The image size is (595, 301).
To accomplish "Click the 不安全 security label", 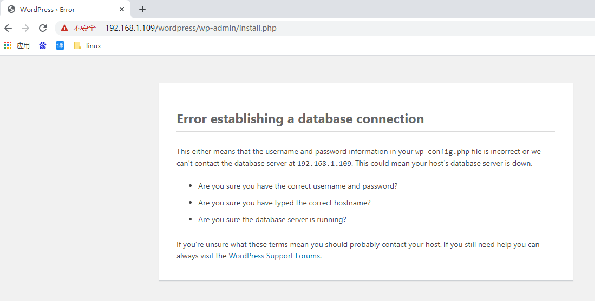I will tap(84, 28).
